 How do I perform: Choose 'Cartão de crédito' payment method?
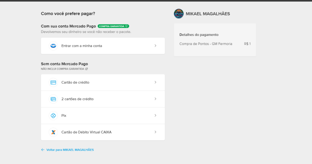tap(76, 82)
